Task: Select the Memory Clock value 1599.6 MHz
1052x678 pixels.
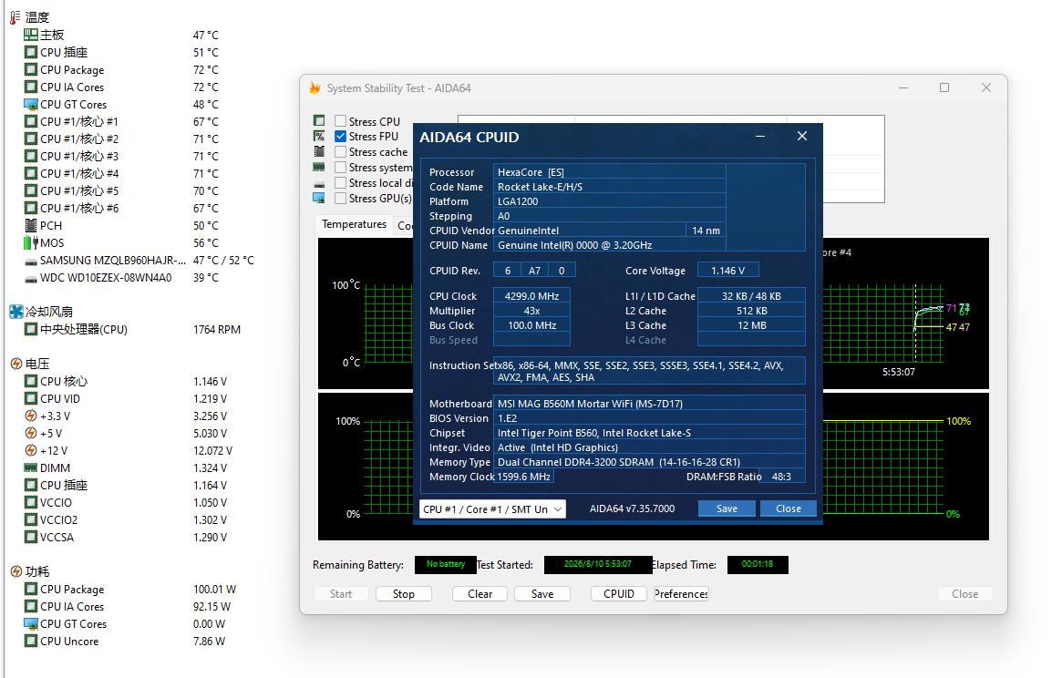Action: pos(523,477)
